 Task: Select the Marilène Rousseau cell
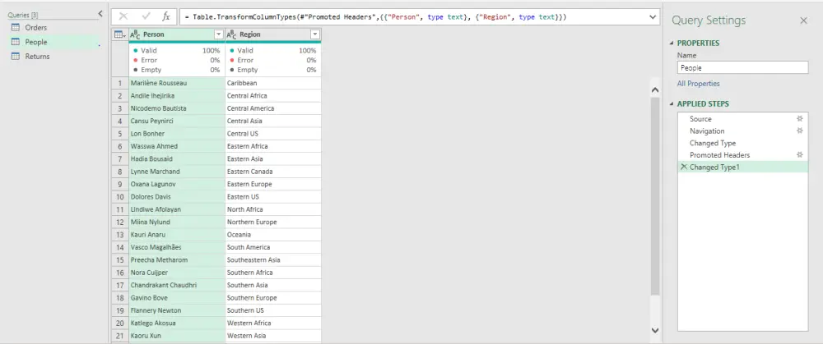pos(177,83)
